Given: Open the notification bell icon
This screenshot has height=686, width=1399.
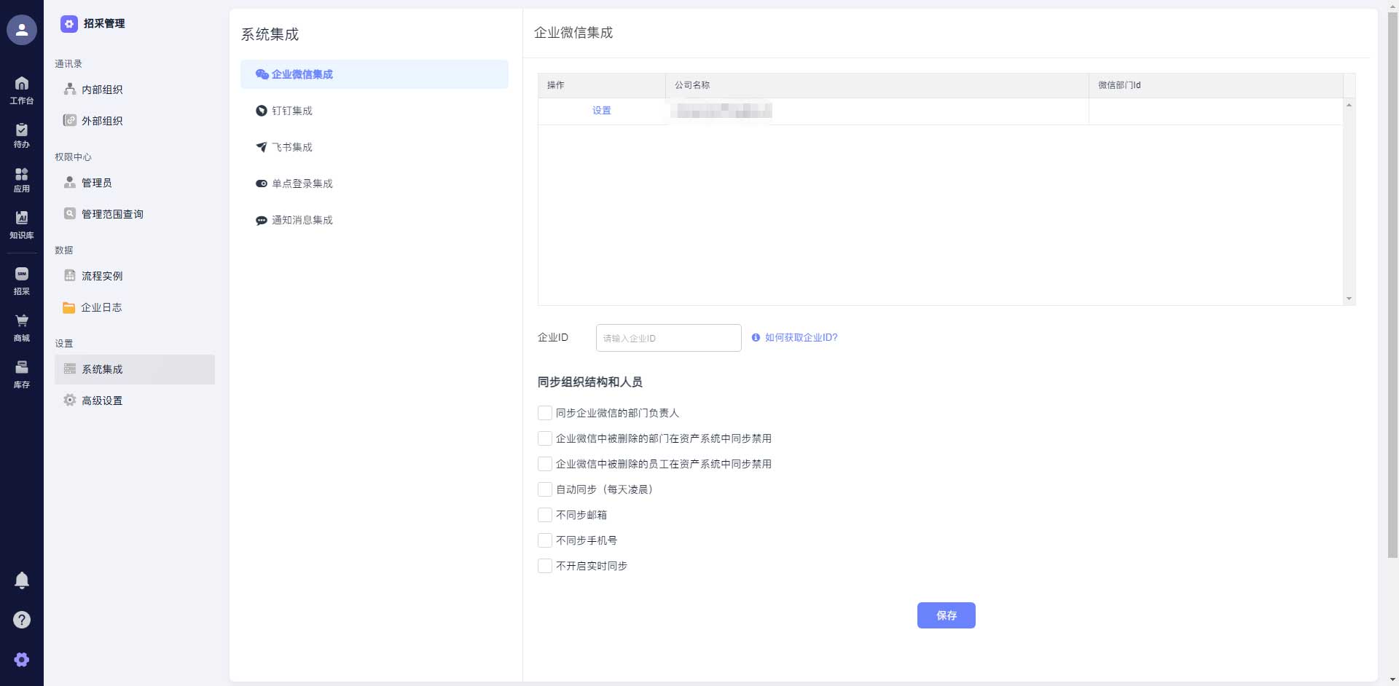Looking at the screenshot, I should tap(22, 580).
